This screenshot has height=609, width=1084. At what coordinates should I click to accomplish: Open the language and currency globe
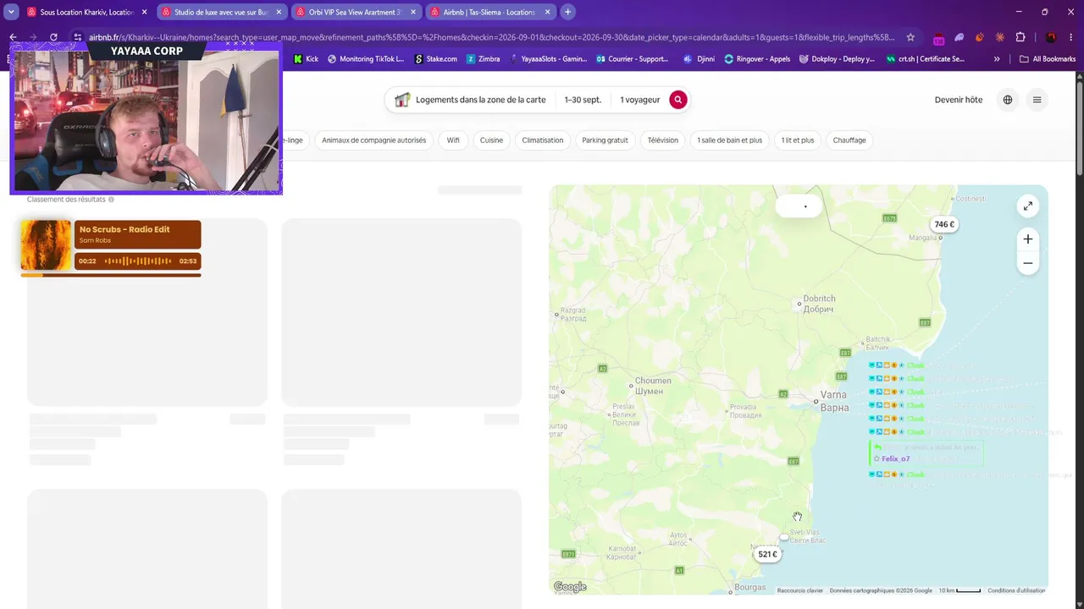(1008, 100)
